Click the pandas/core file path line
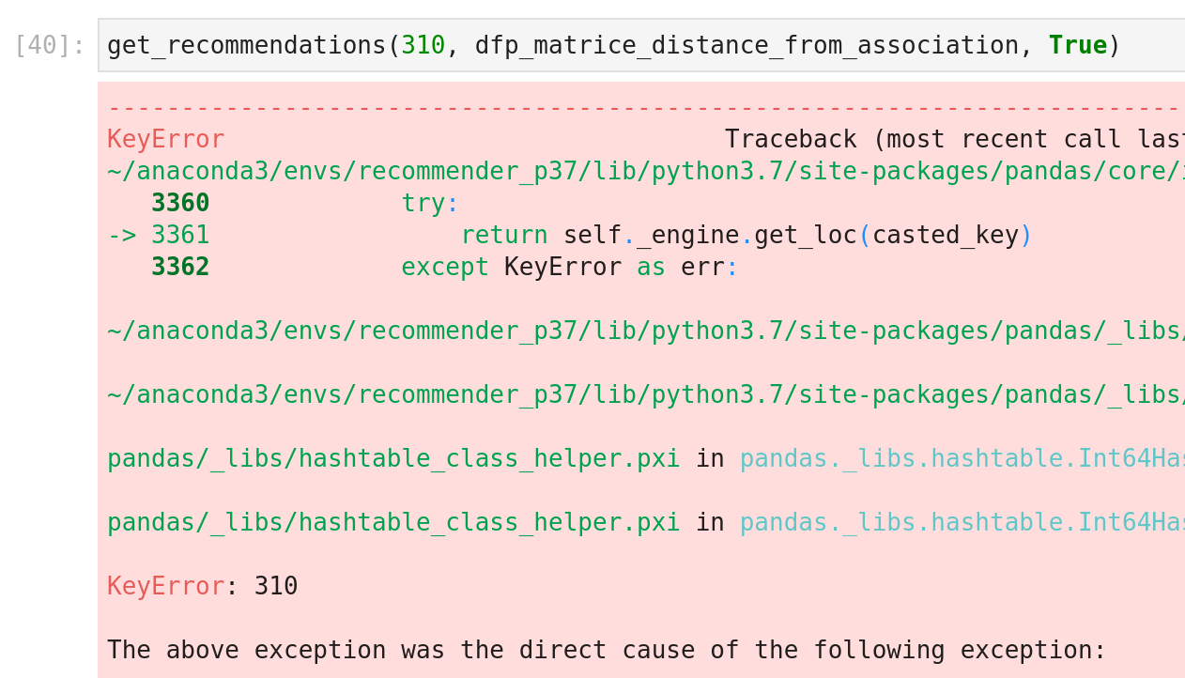The image size is (1185, 678). (645, 172)
